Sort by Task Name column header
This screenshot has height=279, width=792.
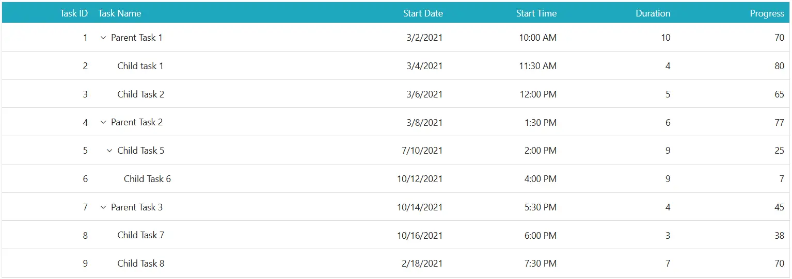119,13
